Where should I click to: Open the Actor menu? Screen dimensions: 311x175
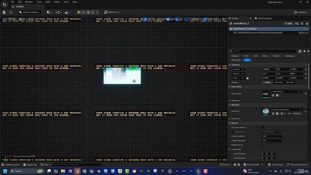tap(66, 2)
